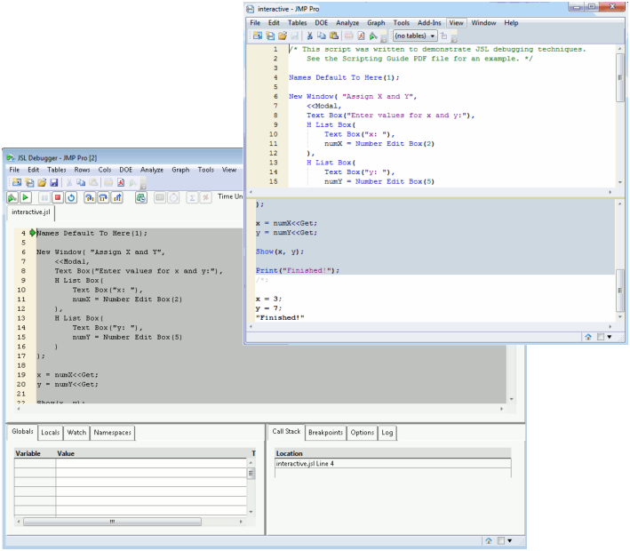Click the blue Restart debugger icon
630x551 pixels.
[x=71, y=197]
